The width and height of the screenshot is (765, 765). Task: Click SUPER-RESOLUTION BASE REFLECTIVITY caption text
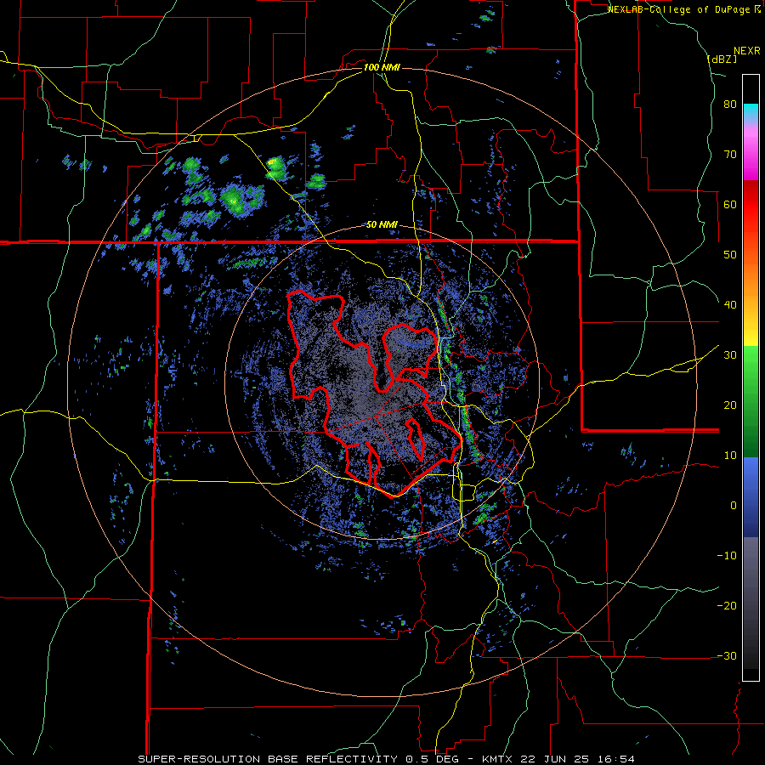click(x=268, y=759)
